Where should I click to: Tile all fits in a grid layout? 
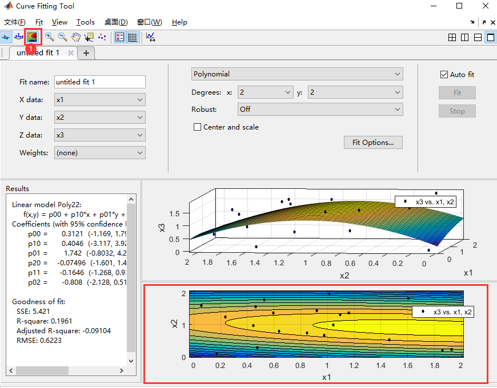point(452,37)
